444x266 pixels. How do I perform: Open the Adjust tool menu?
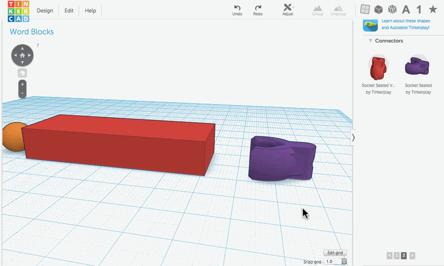[287, 9]
